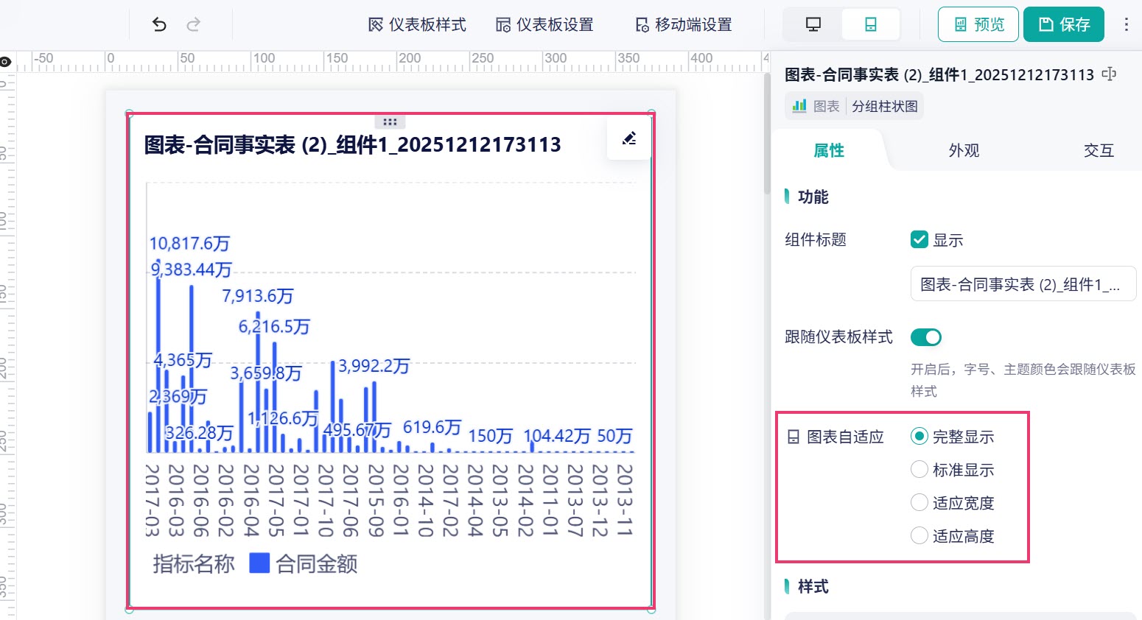Screen dimensions: 1142x620
Task: Open 仪表板设置 dashboard settings
Action: coord(544,24)
